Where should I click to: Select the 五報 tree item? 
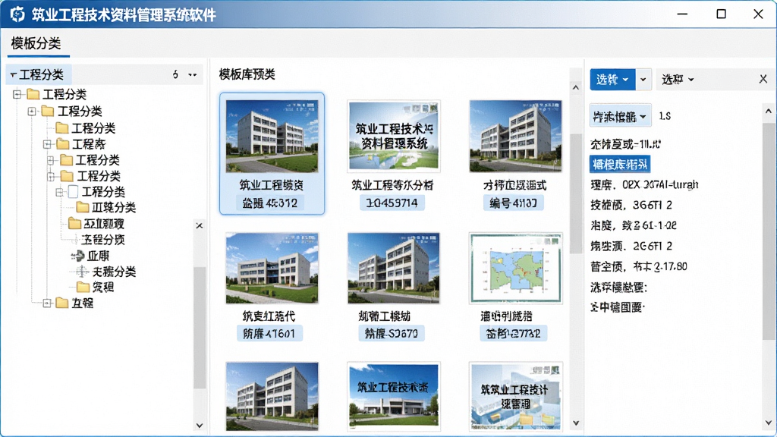82,303
